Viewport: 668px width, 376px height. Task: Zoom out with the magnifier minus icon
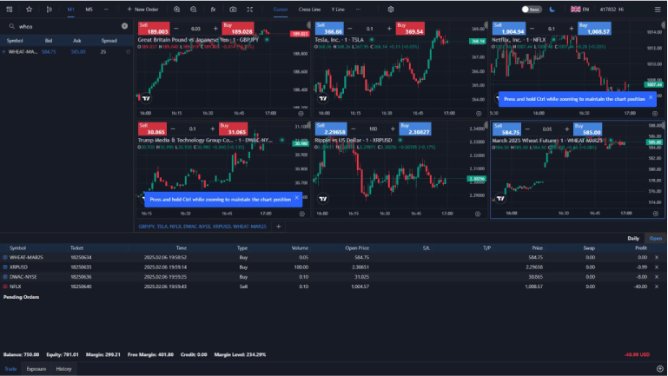click(x=194, y=10)
